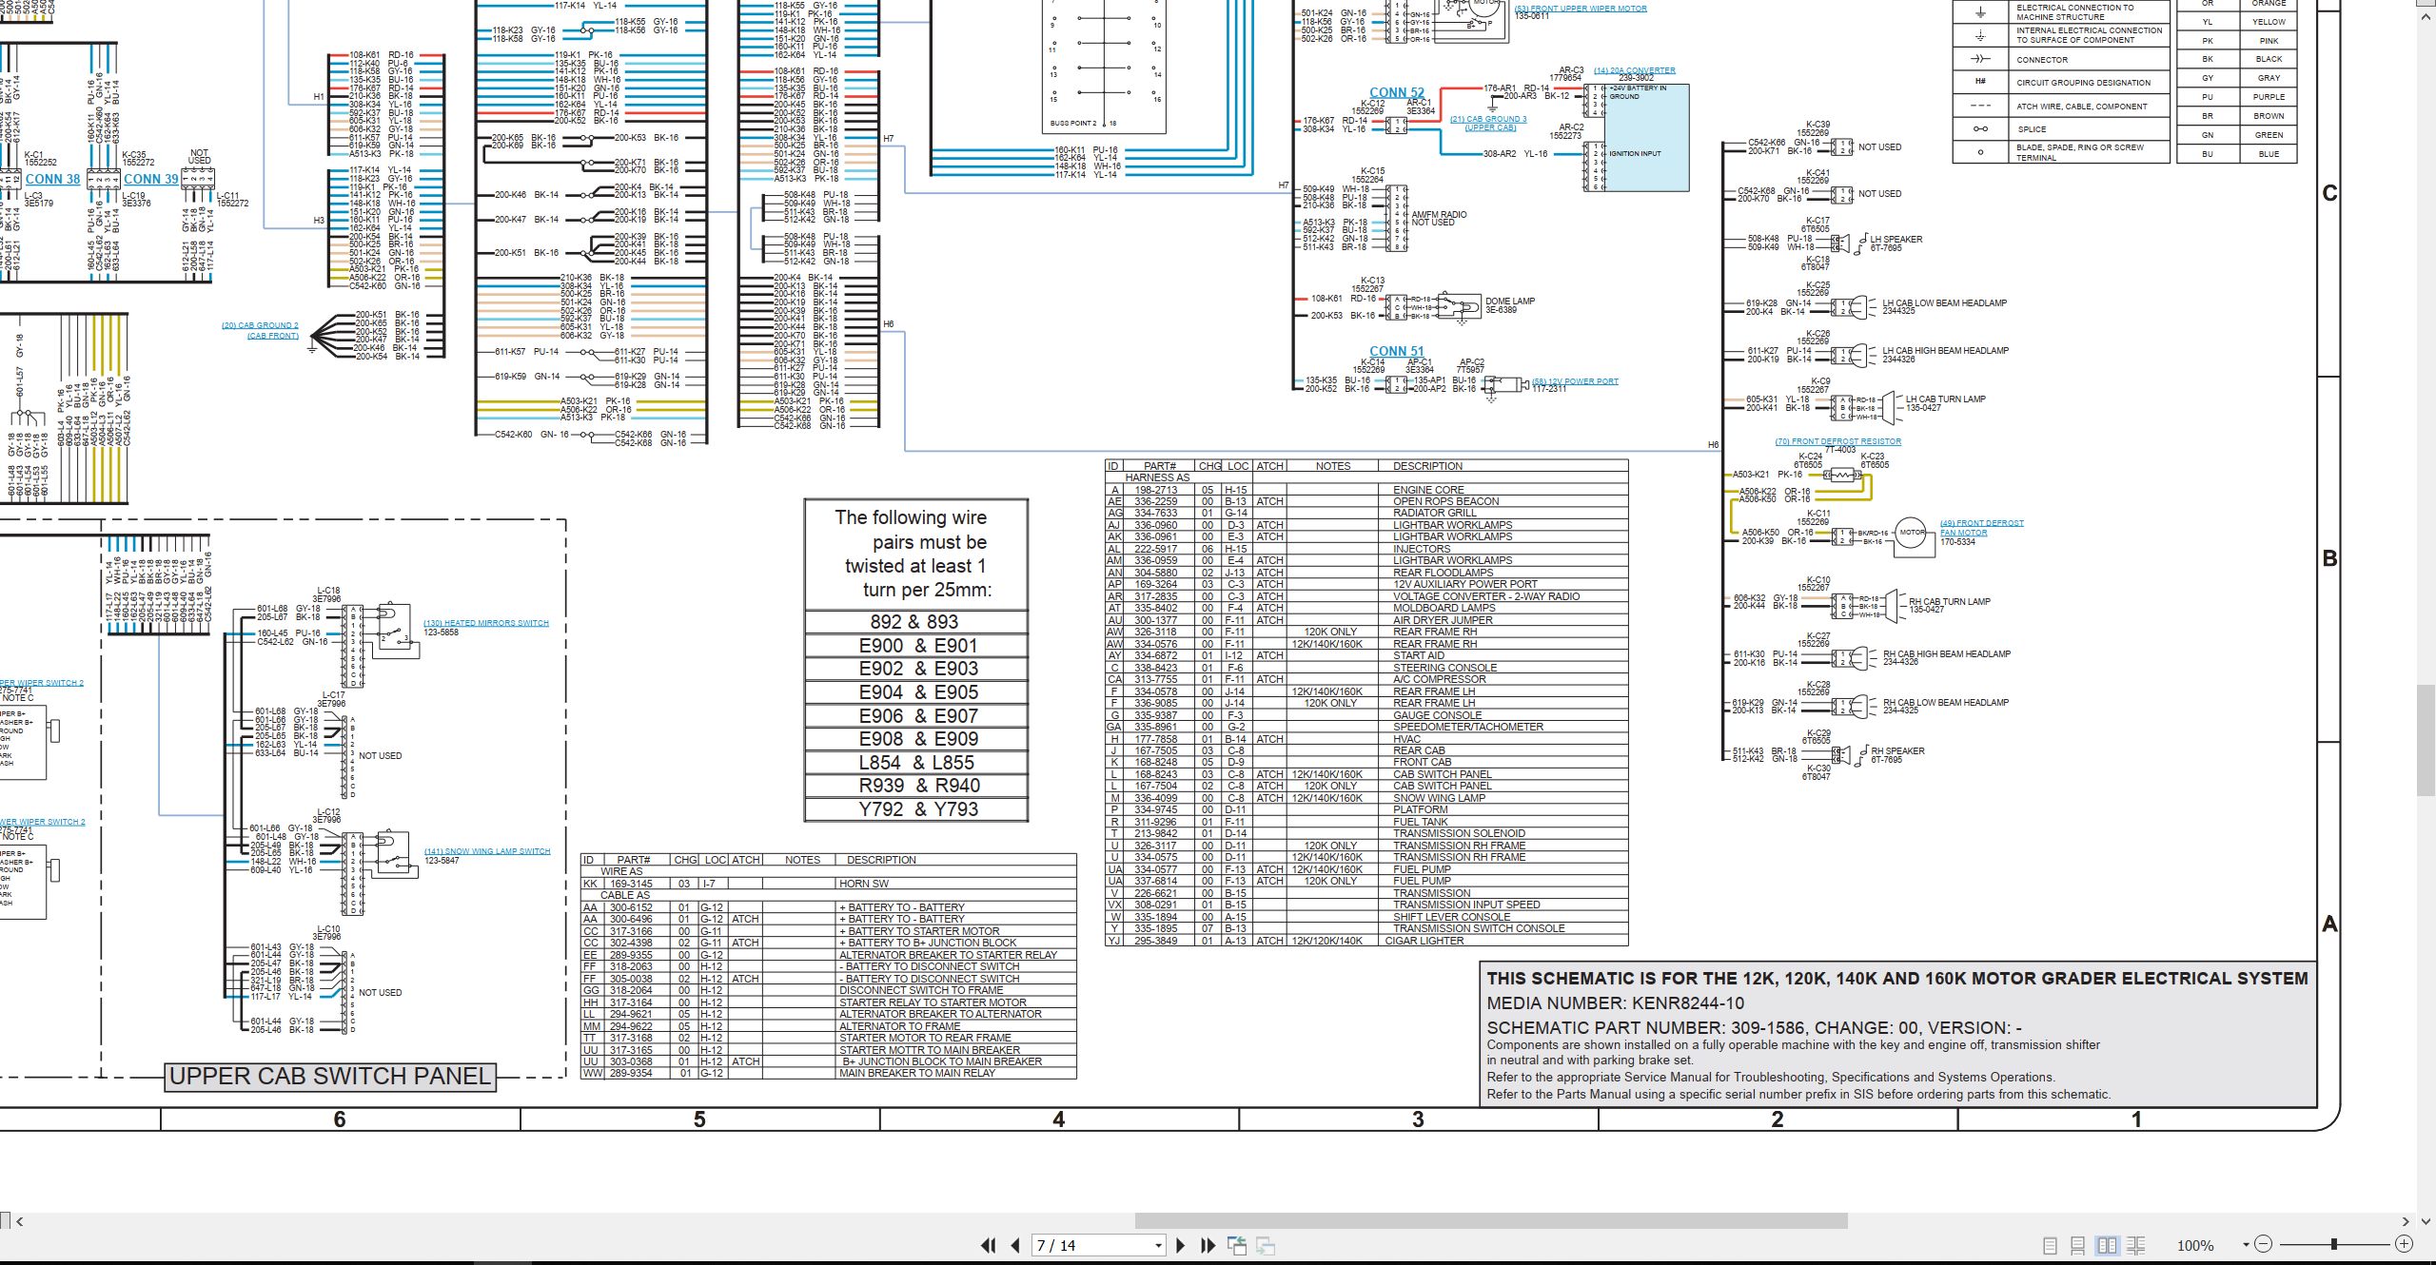The height and width of the screenshot is (1265, 2436).
Task: Select the E904 & E905 wire pair row
Action: point(915,692)
